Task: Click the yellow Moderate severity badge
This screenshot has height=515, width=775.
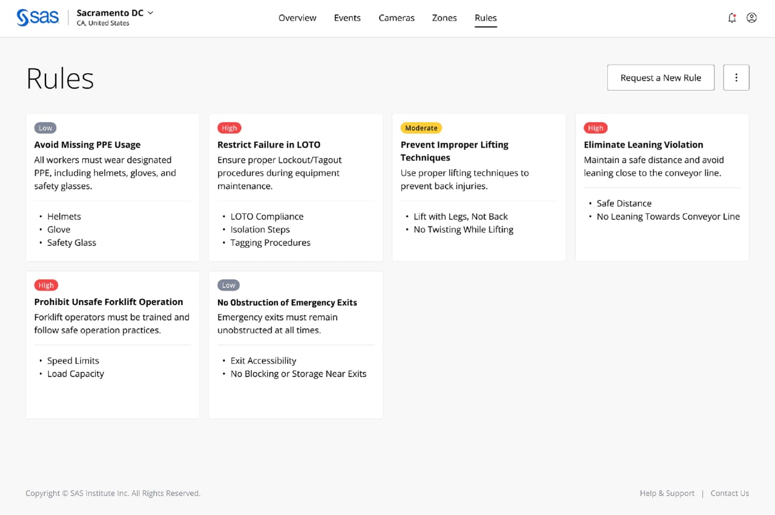Action: tap(421, 128)
